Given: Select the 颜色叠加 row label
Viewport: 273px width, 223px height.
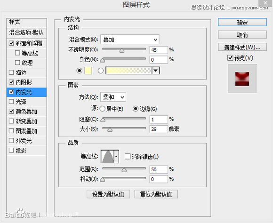Looking at the screenshot, I should click(26, 111).
